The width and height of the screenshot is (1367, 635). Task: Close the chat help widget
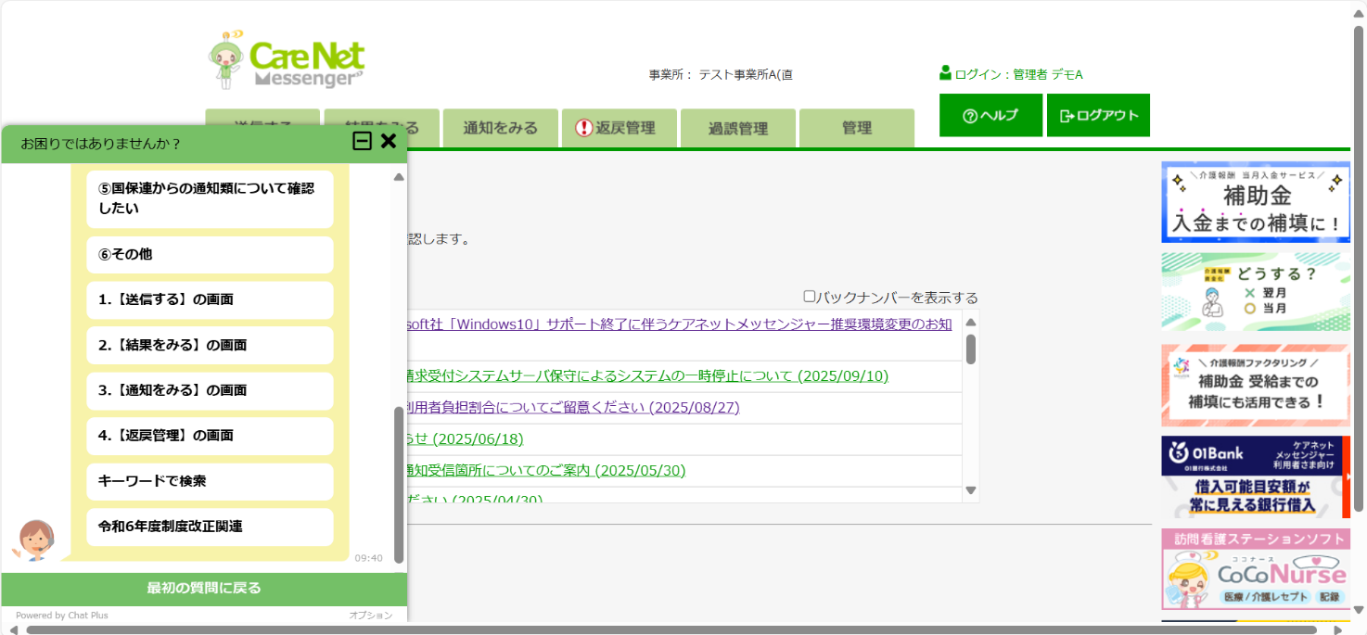click(389, 142)
